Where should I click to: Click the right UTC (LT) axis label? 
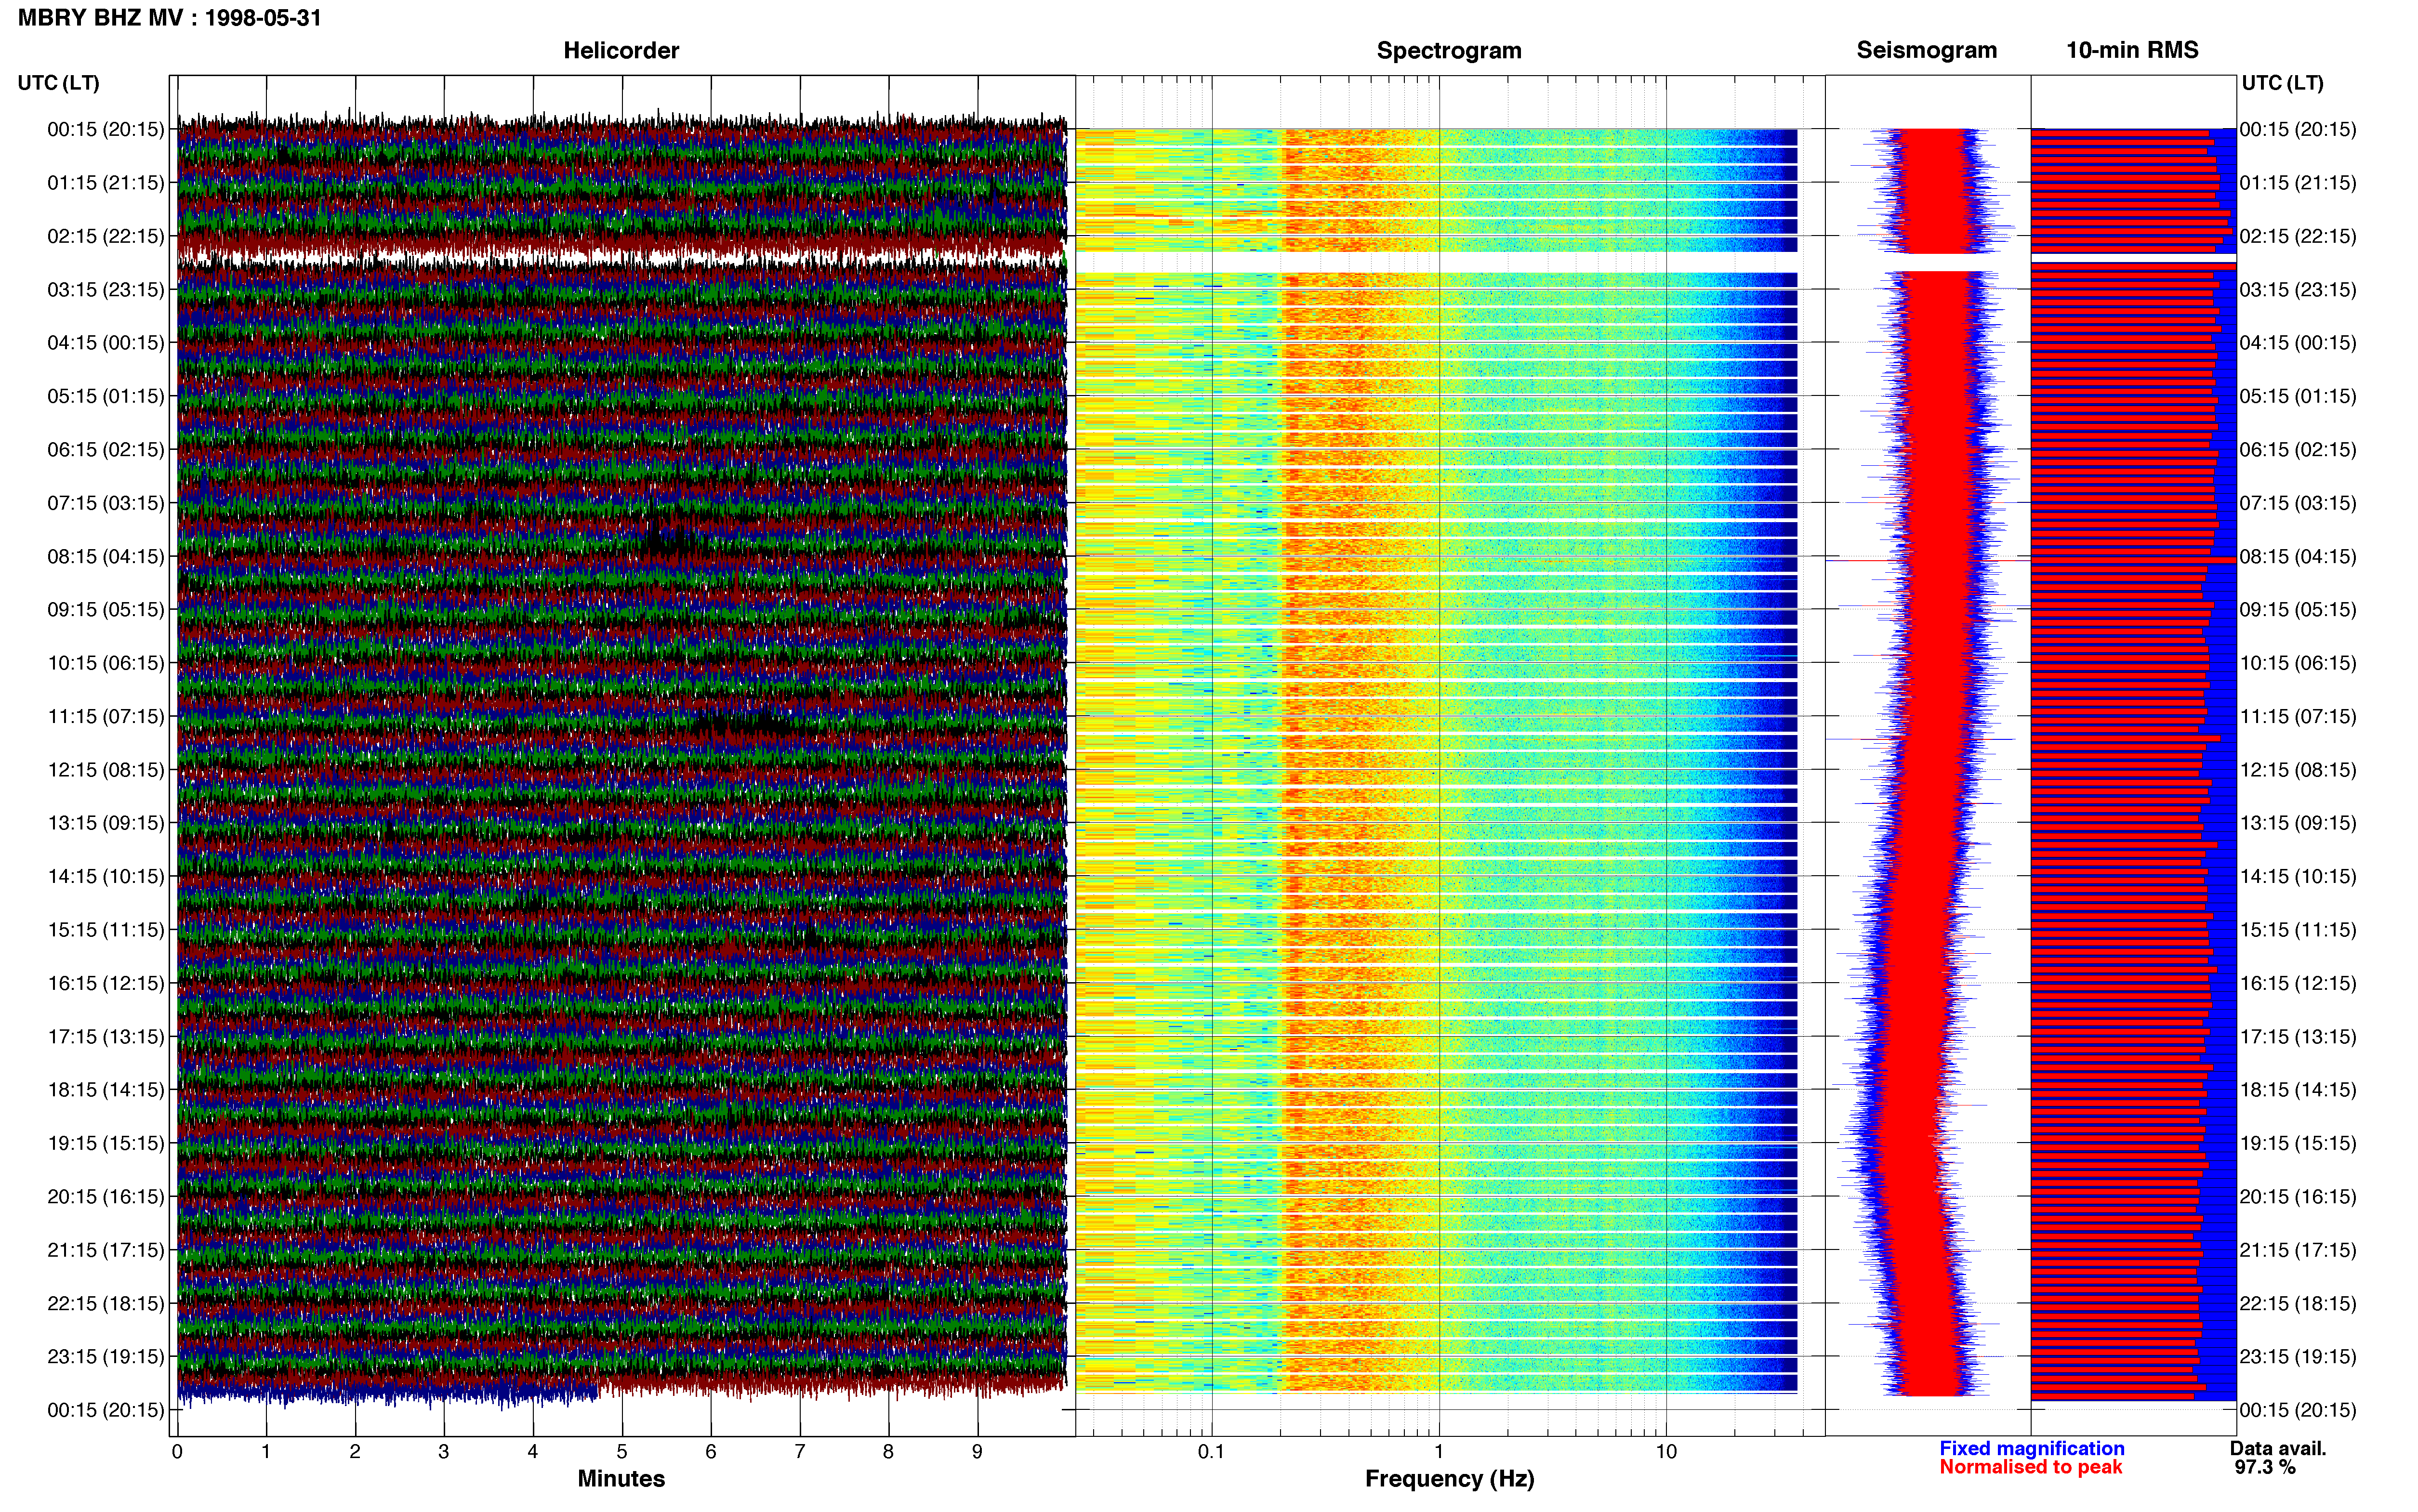[x=2283, y=83]
